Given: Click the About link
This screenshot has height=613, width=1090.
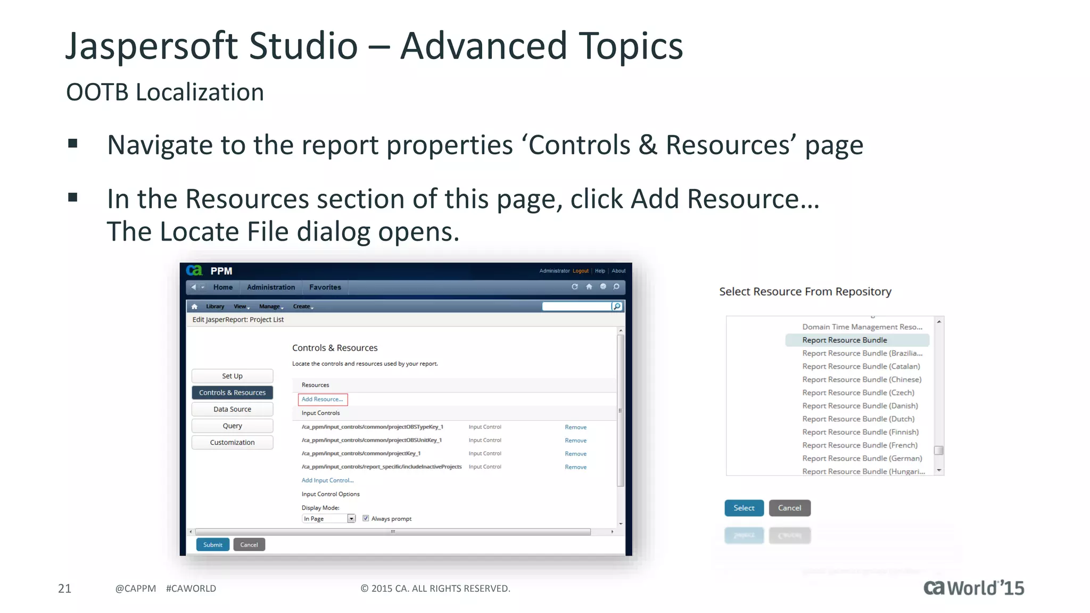Looking at the screenshot, I should pyautogui.click(x=618, y=271).
